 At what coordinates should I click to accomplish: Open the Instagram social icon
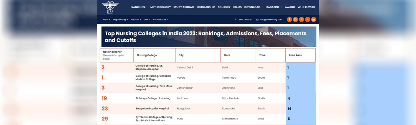click(295, 19)
